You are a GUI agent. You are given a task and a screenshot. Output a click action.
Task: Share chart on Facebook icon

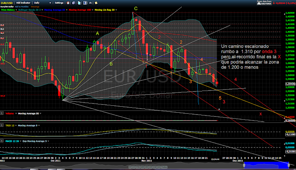(85, 3)
